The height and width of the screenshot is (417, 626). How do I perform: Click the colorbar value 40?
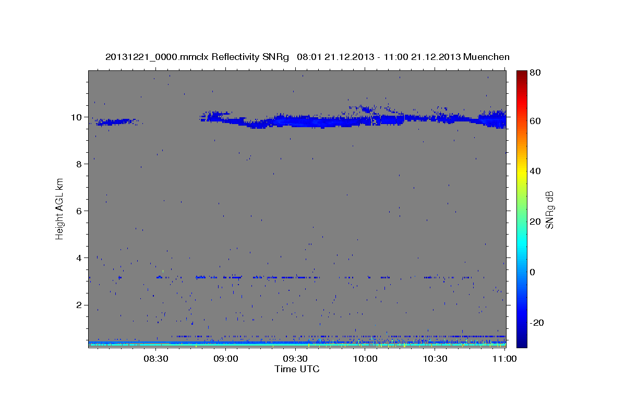tap(535, 171)
